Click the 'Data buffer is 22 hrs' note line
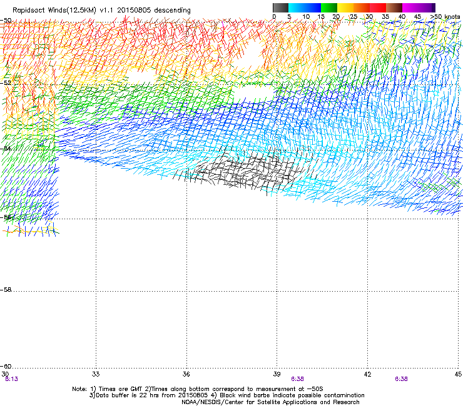Viewport: 463px width, 406px height. point(226,395)
